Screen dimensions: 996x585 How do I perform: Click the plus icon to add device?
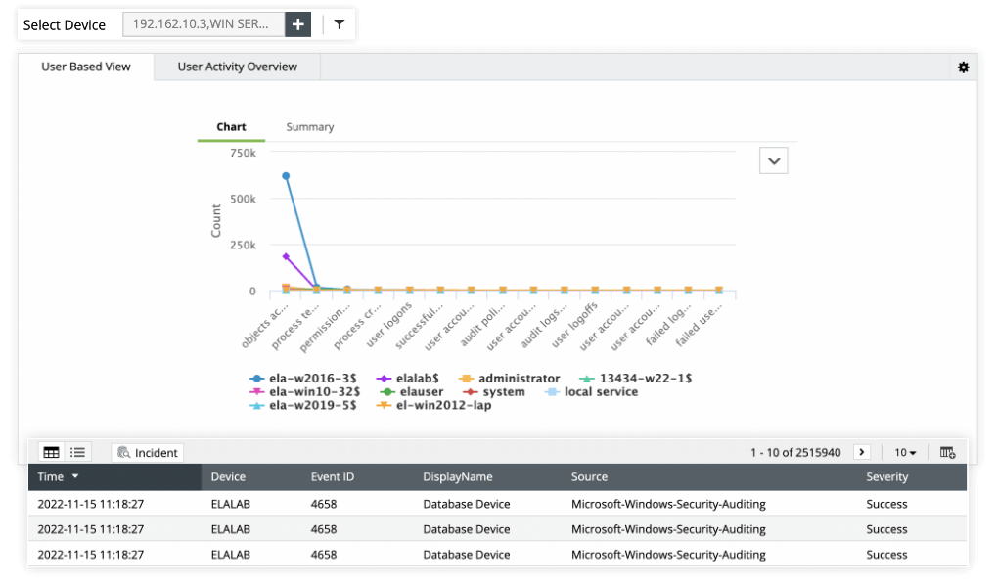tap(298, 24)
